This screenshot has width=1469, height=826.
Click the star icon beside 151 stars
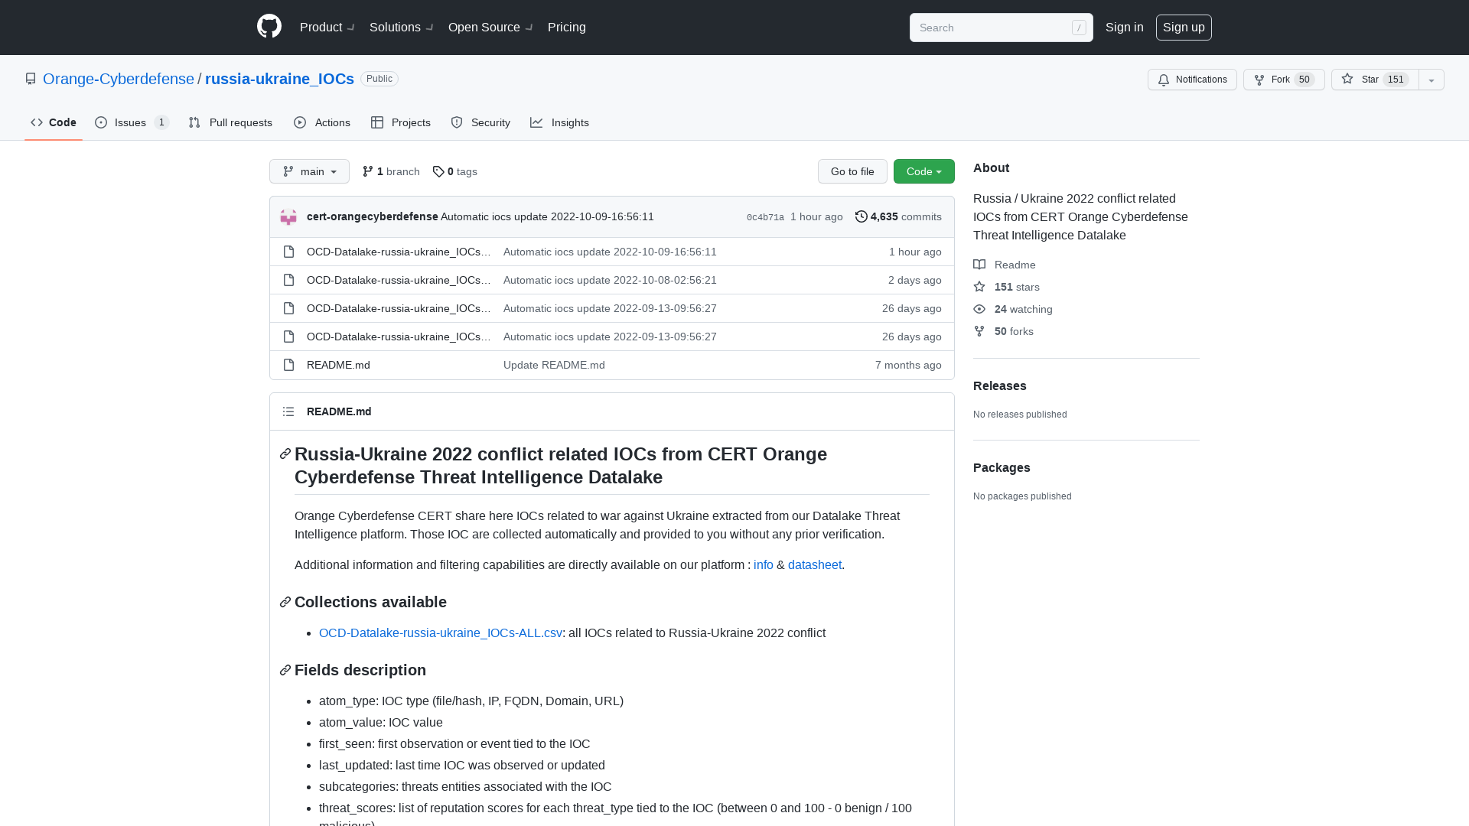[x=979, y=287]
